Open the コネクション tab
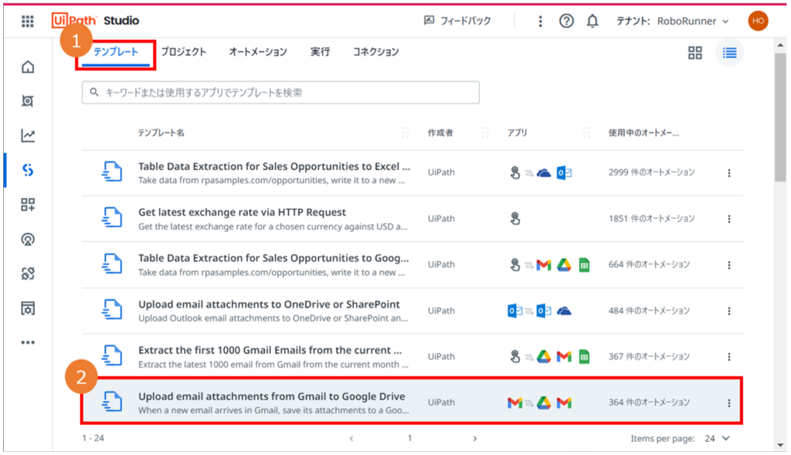This screenshot has height=455, width=791. (x=375, y=51)
